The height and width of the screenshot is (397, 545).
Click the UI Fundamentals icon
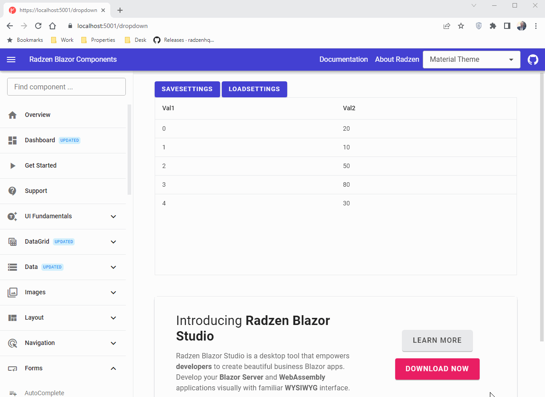click(12, 217)
